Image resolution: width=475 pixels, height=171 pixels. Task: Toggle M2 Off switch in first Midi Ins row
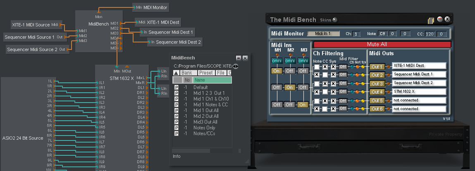(x=290, y=71)
